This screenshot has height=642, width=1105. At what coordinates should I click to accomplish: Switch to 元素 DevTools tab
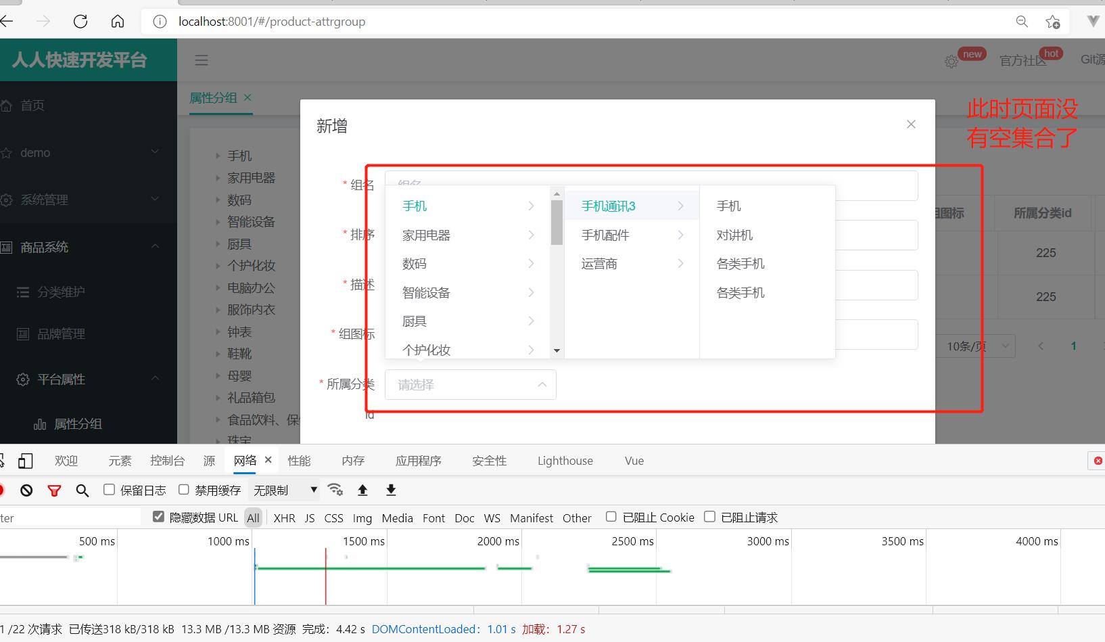coord(120,461)
